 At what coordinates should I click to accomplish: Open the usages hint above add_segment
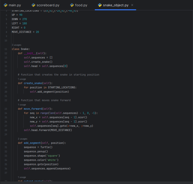[22, 139]
